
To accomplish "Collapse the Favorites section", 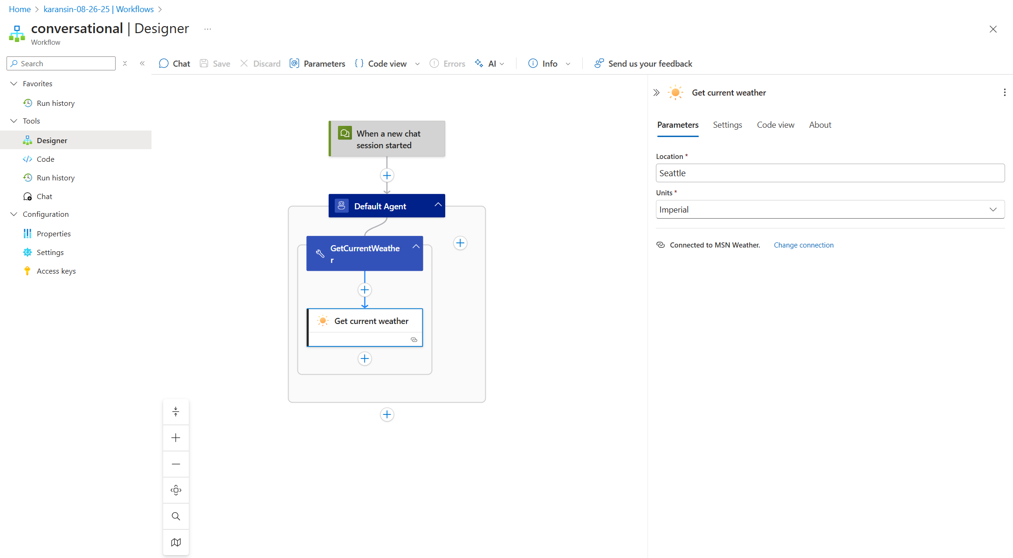I will tap(14, 83).
